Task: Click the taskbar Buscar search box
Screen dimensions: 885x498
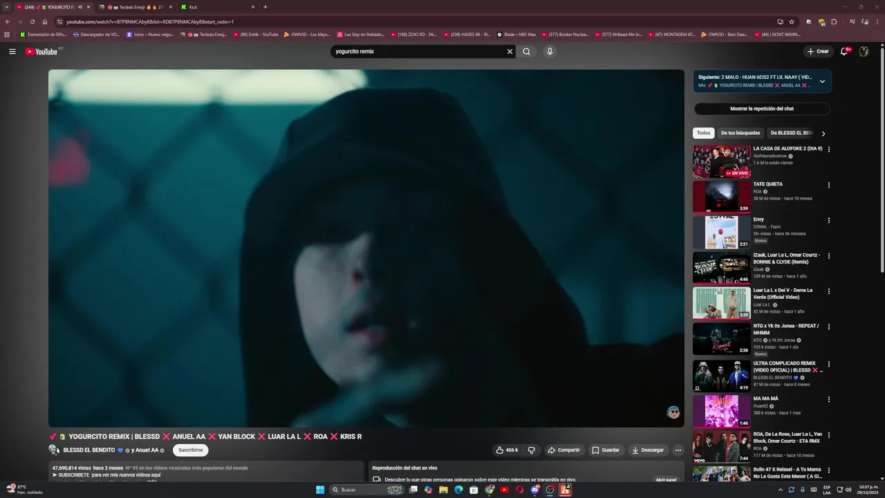Action: tap(366, 490)
